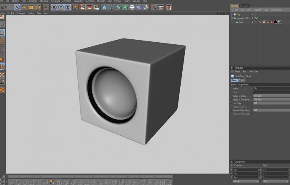Choose the Rotate tool

tap(38, 7)
